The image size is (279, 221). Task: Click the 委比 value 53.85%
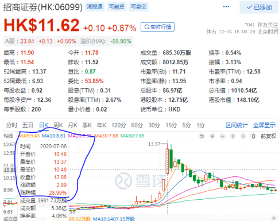click(x=94, y=81)
